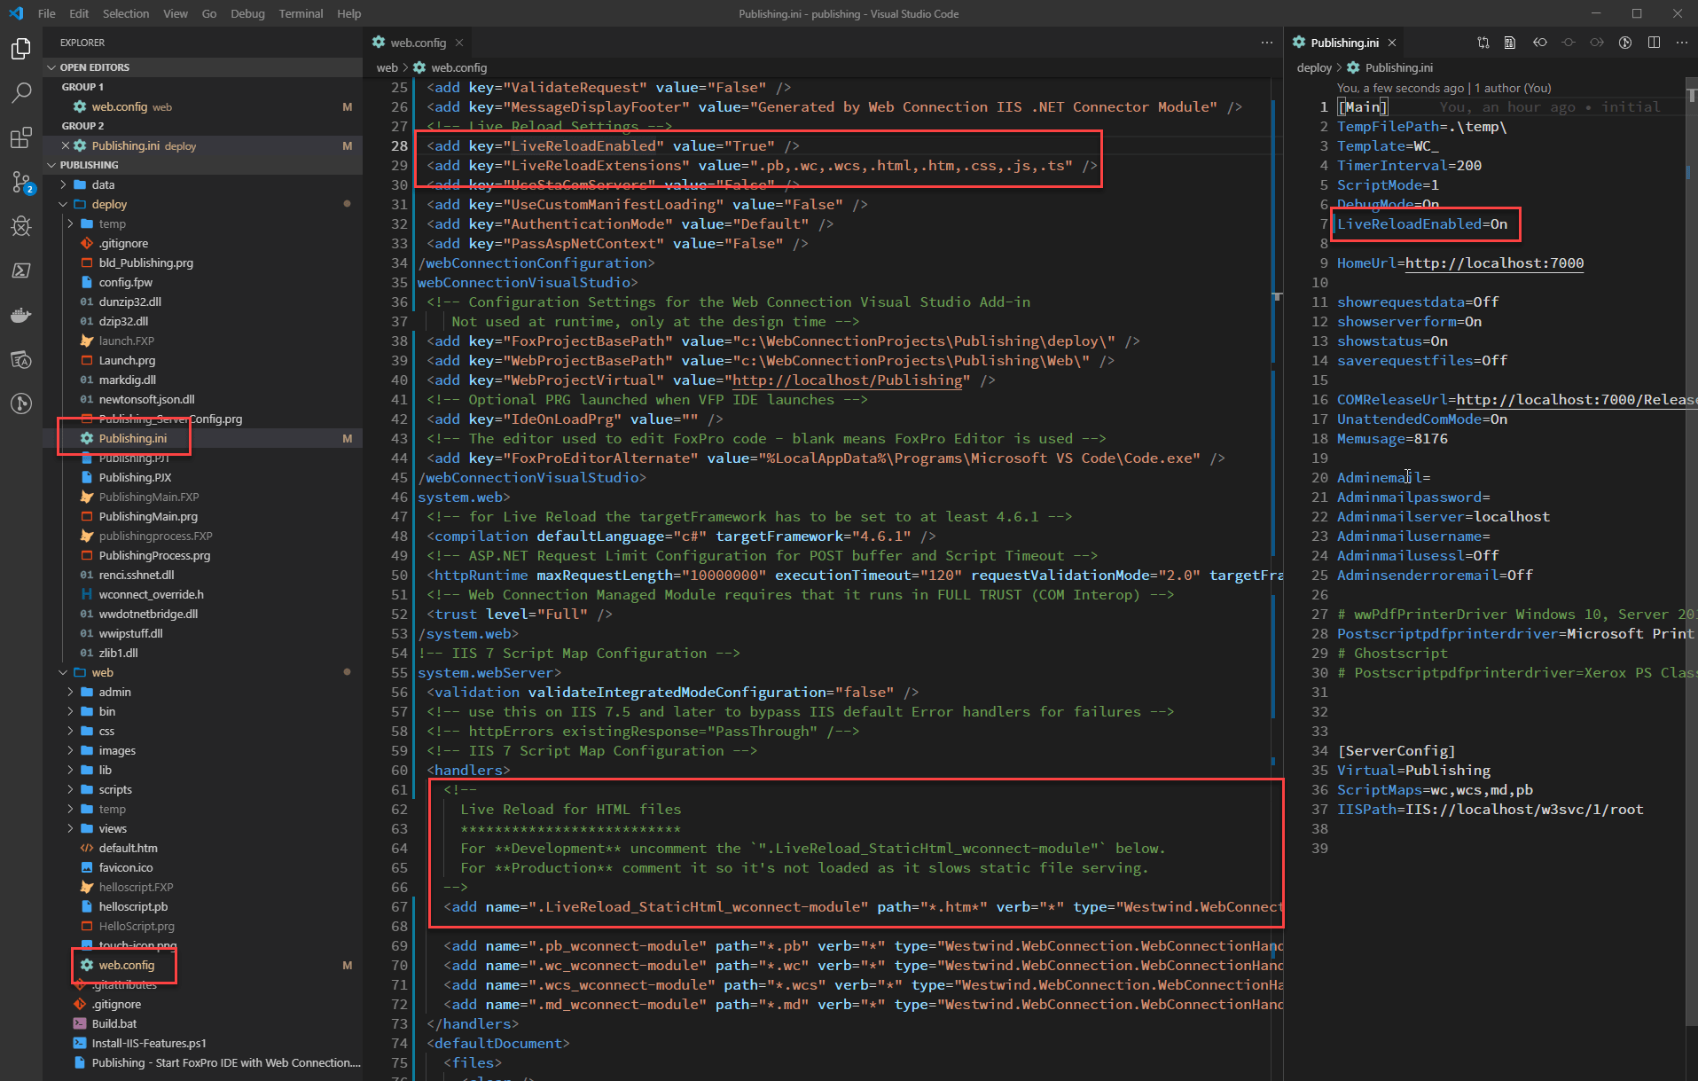Open default.htm in the web folder
The height and width of the screenshot is (1081, 1698).
point(128,848)
